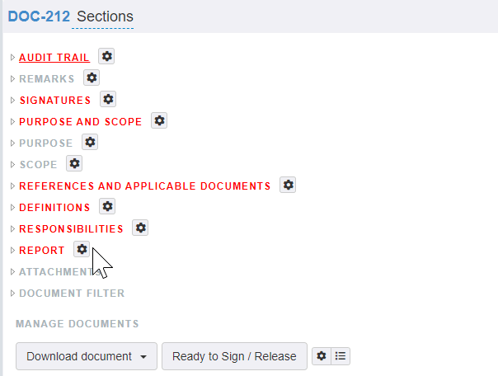Open gear settings for Report section
This screenshot has height=376, width=498.
click(82, 249)
